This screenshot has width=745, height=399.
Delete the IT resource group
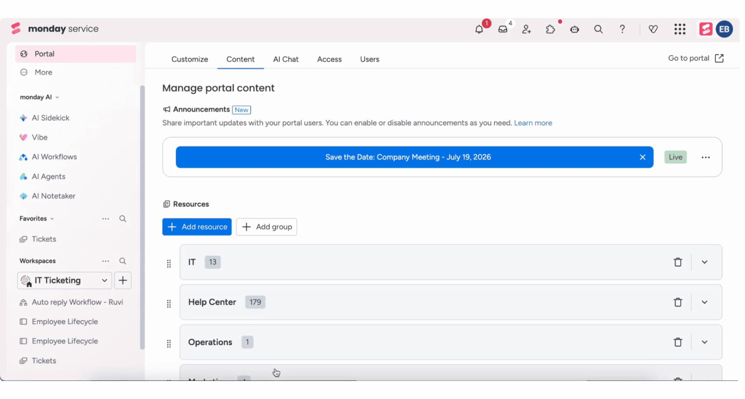click(678, 262)
